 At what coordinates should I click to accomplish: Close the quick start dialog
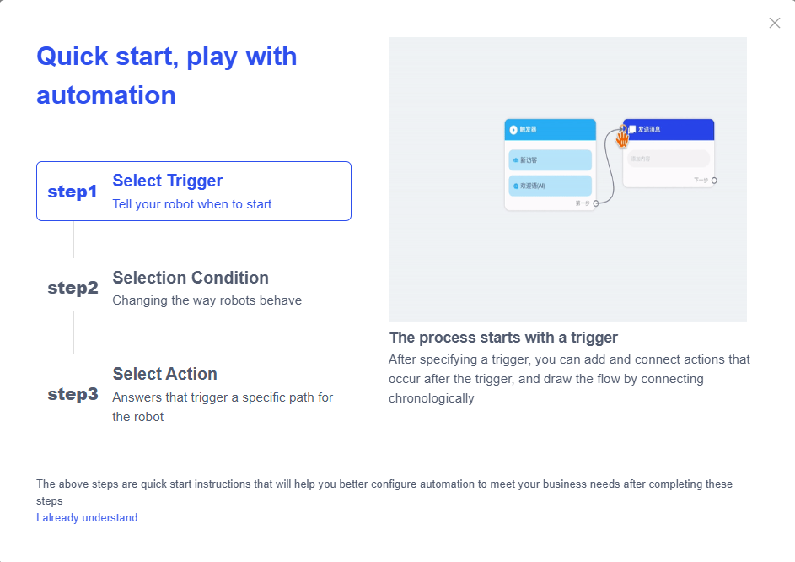pyautogui.click(x=775, y=23)
